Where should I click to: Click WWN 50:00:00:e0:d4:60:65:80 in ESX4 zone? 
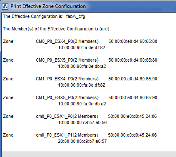click(133, 41)
